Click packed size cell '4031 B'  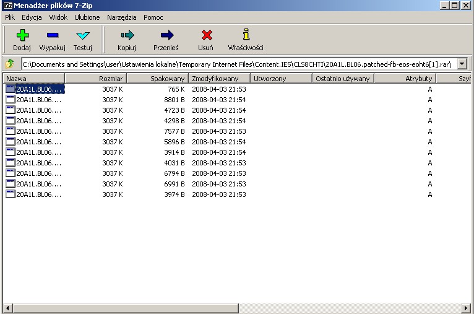pyautogui.click(x=175, y=163)
